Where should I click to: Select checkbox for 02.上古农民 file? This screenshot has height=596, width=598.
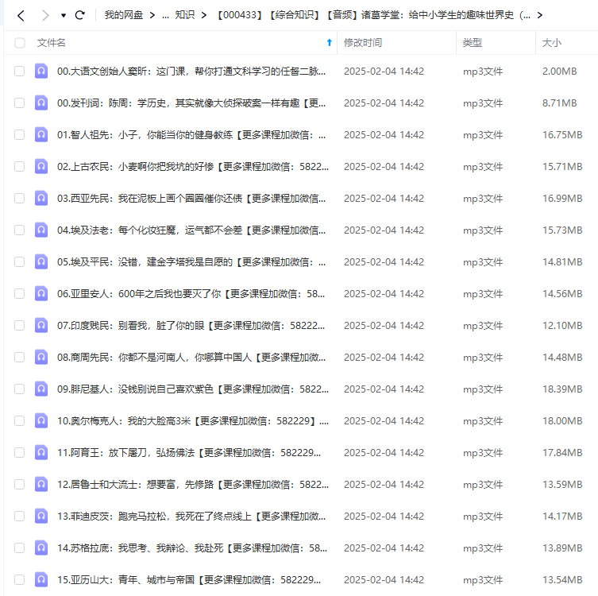coord(19,167)
